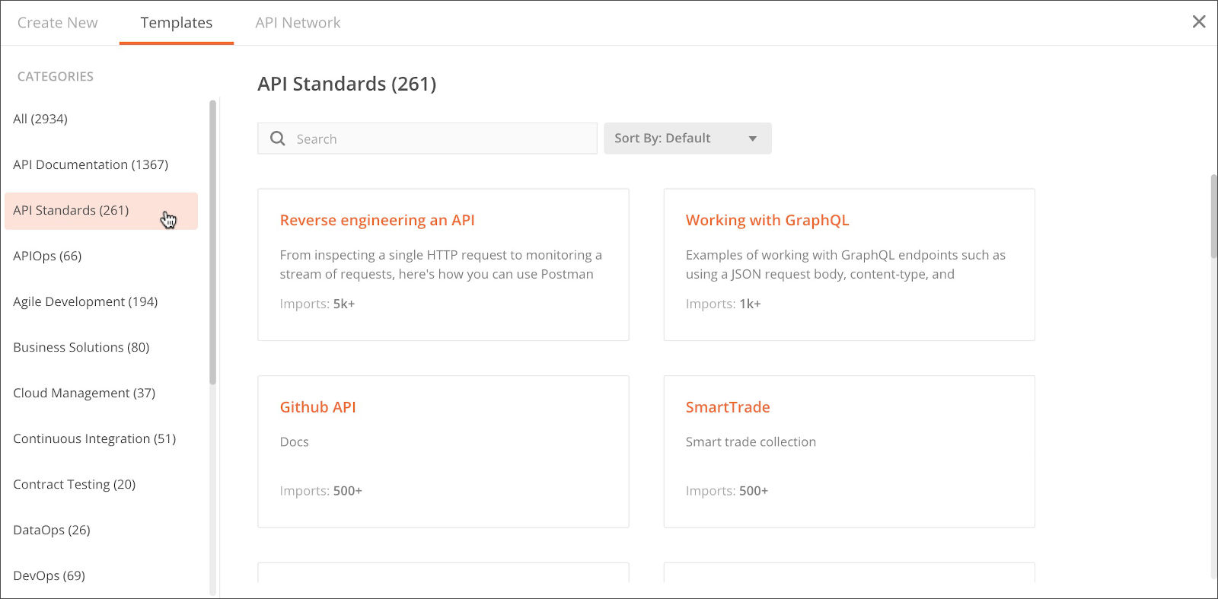Select the Templates tab
The image size is (1218, 599).
click(177, 23)
